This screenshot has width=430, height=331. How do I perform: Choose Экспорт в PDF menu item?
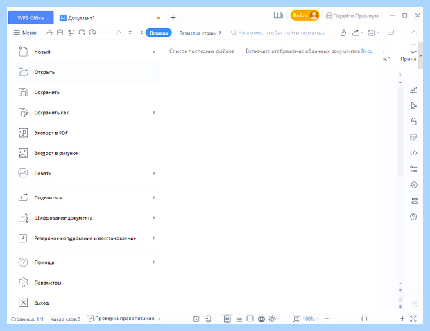[x=85, y=133]
